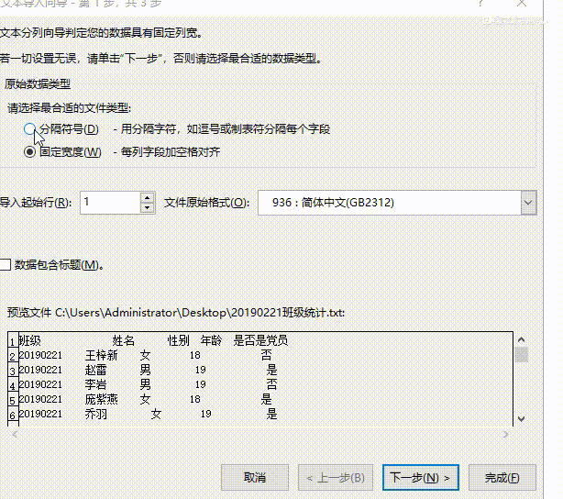Decrease the 导入起始行 value with down arrow
The height and width of the screenshot is (499, 563).
tap(148, 208)
